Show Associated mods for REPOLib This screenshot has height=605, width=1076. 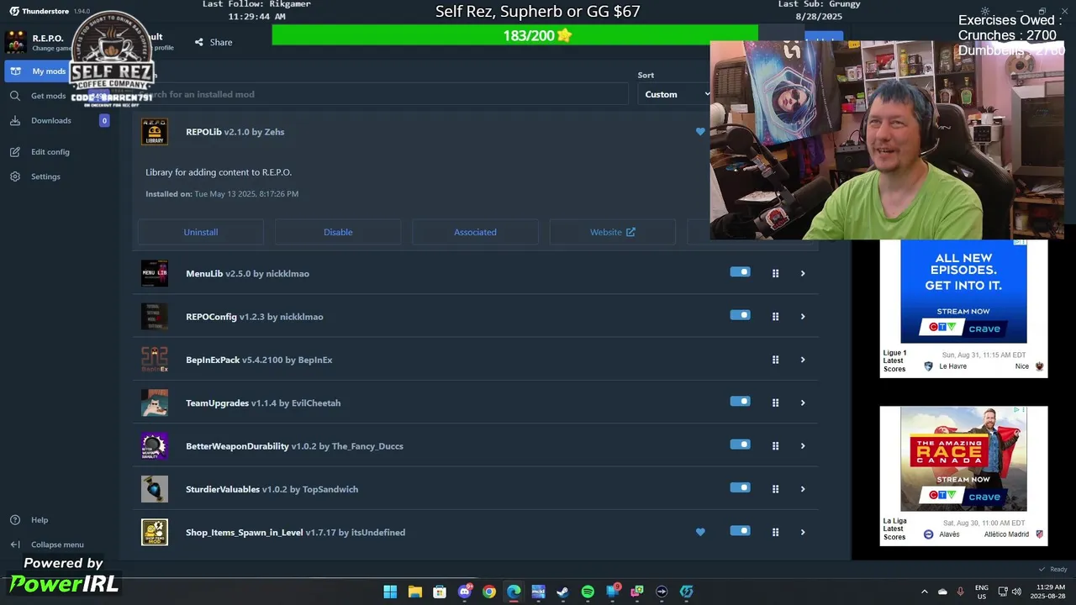pyautogui.click(x=475, y=232)
